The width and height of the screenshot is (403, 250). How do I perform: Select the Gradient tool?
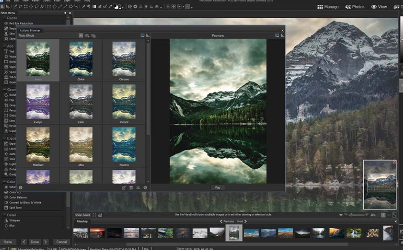point(94,7)
